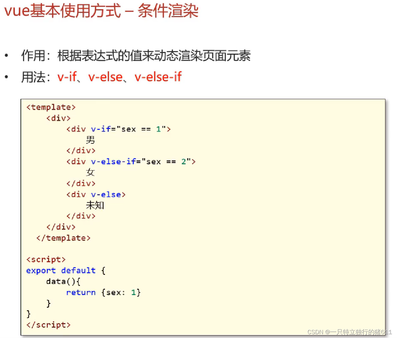This screenshot has width=397, height=338.
Task: Click the code line '<div v-if="sex == 1">'
Action: pyautogui.click(x=119, y=129)
